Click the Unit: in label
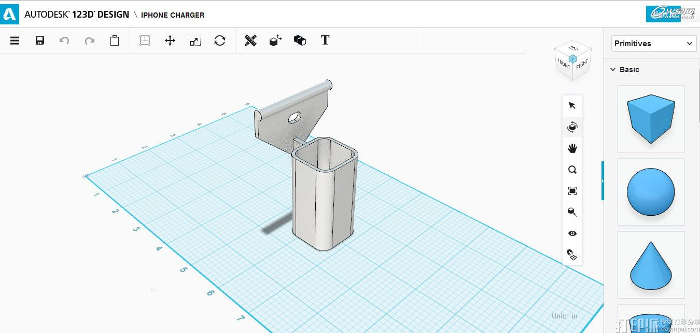This screenshot has width=700, height=333. pyautogui.click(x=565, y=316)
